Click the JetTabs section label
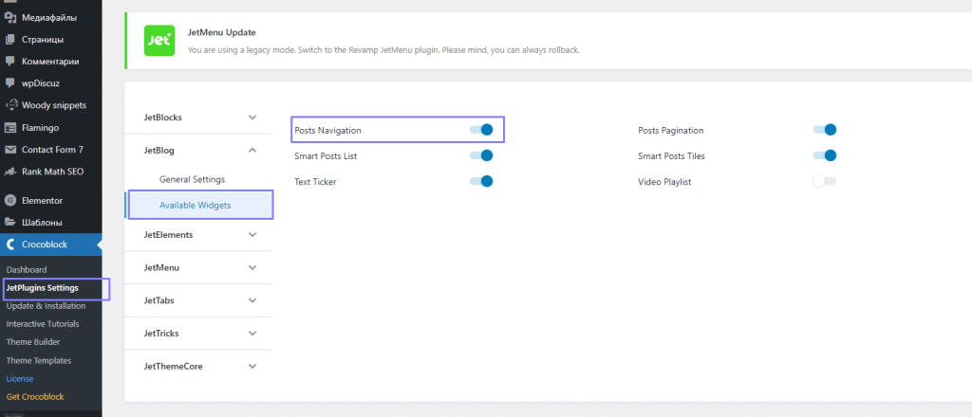 159,300
